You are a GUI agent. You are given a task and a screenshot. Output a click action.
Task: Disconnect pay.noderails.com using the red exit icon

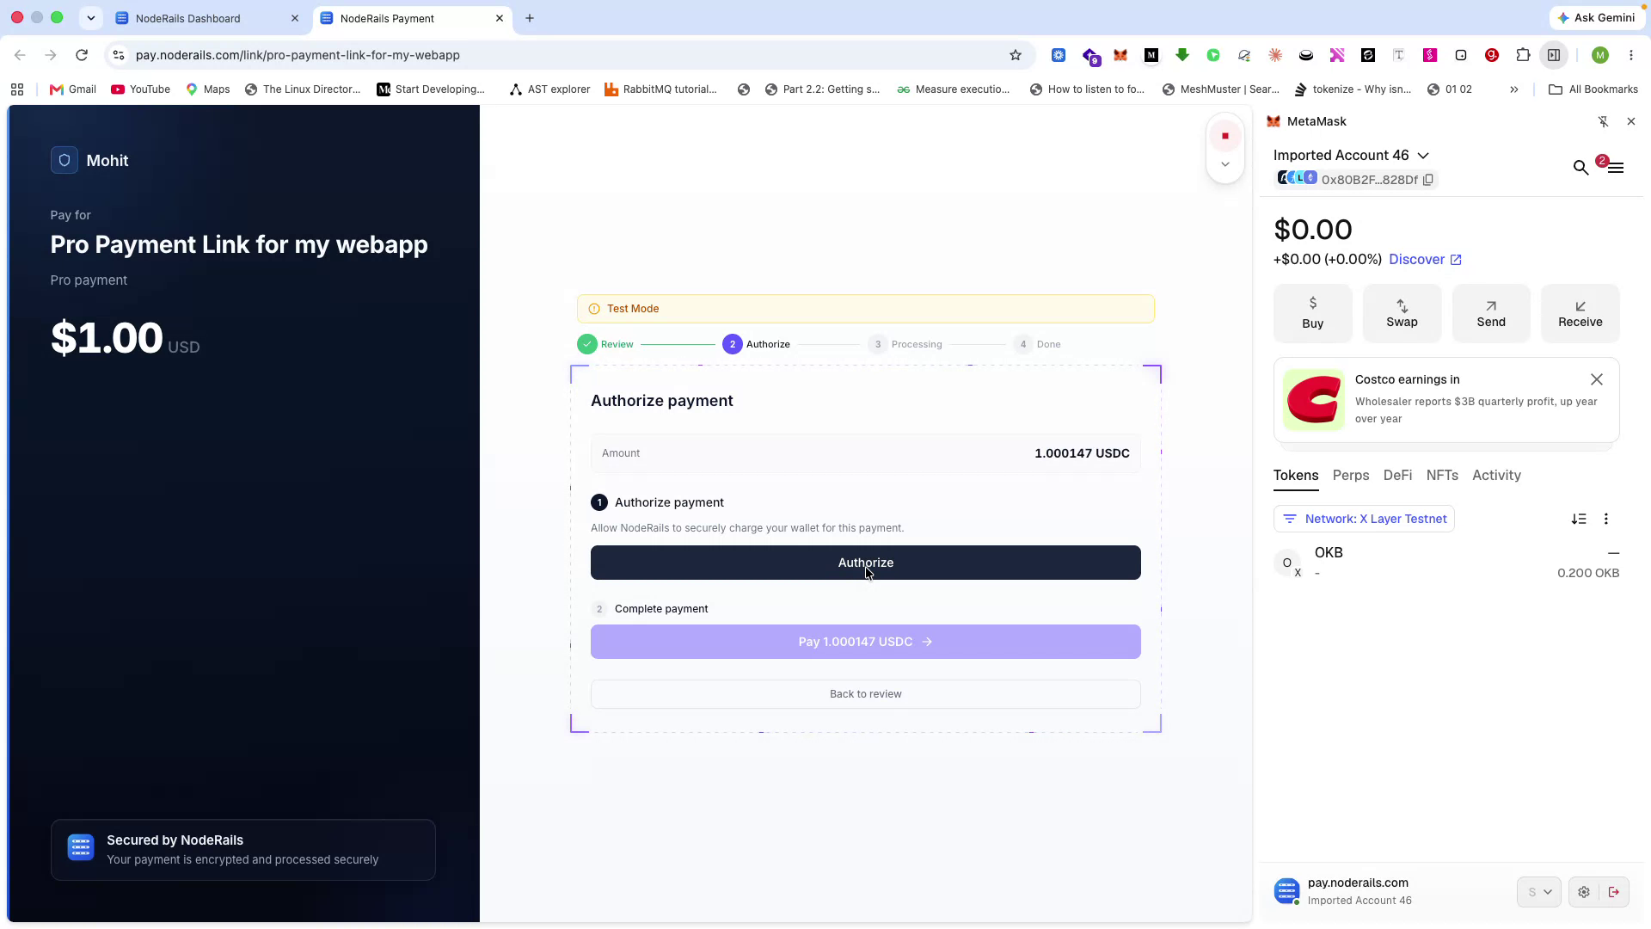click(x=1614, y=892)
